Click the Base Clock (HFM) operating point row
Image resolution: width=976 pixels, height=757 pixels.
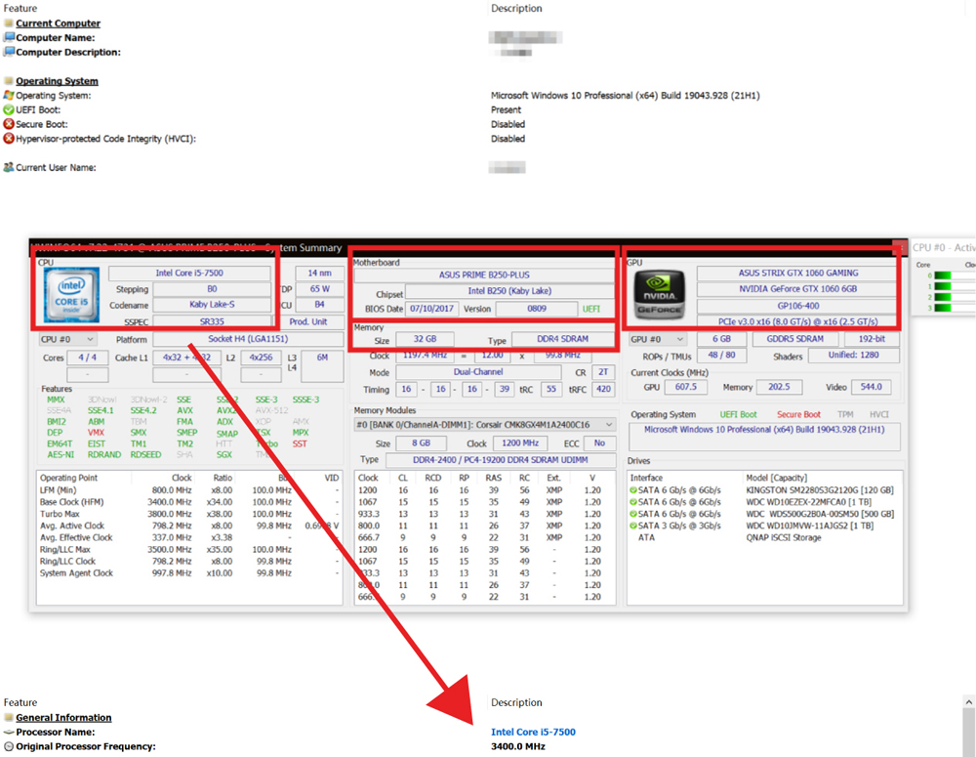tap(189, 502)
